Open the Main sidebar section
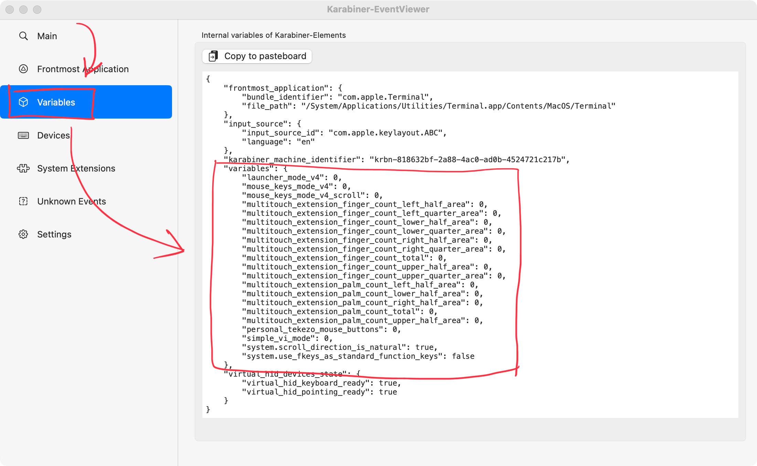 86,36
